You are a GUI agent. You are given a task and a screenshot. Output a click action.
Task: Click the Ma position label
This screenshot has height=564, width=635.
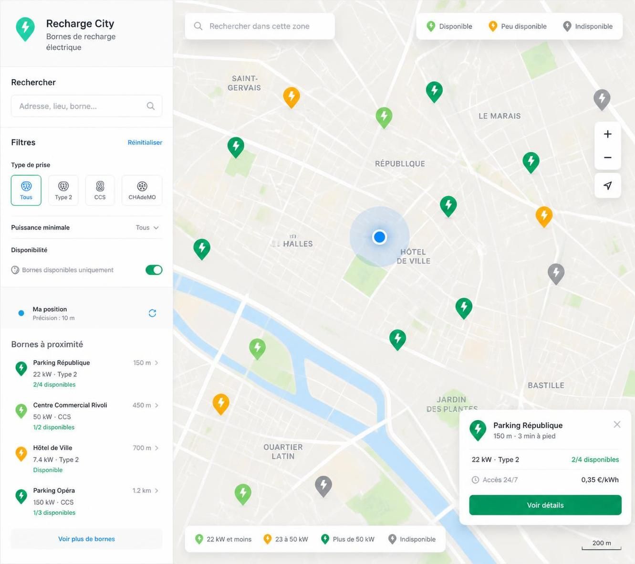click(50, 309)
